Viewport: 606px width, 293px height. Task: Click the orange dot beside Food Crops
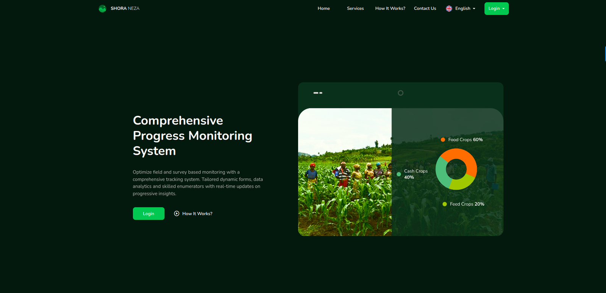pos(443,140)
